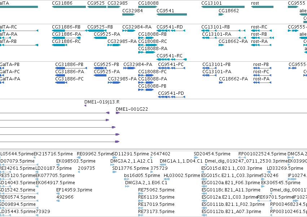Screen dimensions: 307x217
Task: Select protein CG18088-PC
Action: [x=146, y=75]
